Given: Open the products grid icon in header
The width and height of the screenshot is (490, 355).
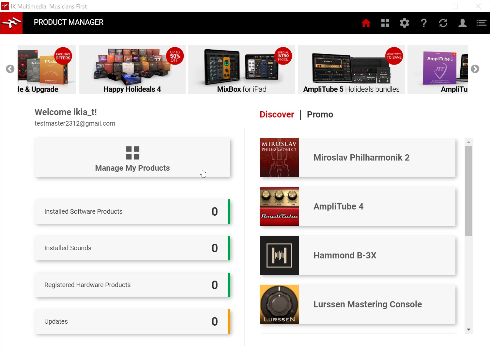Looking at the screenshot, I should [385, 23].
